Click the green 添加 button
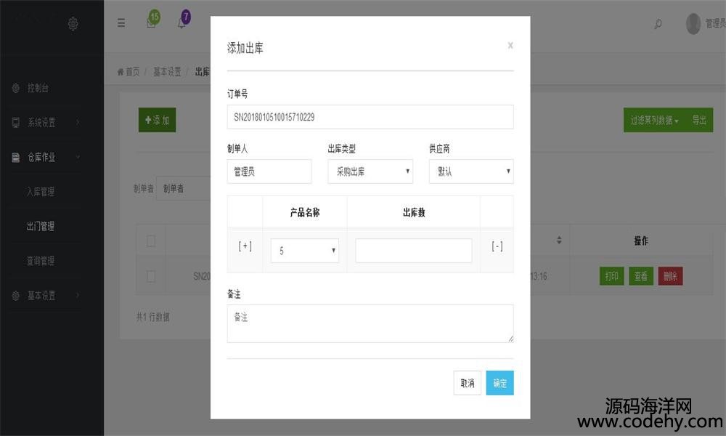726x436 pixels. point(157,120)
